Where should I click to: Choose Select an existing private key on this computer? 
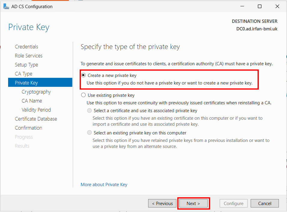coord(89,133)
